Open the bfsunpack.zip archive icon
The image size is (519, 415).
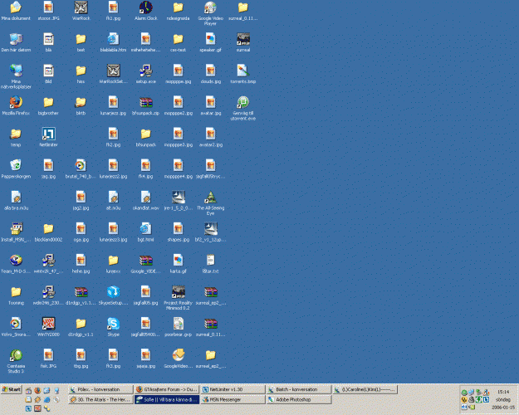pos(145,102)
